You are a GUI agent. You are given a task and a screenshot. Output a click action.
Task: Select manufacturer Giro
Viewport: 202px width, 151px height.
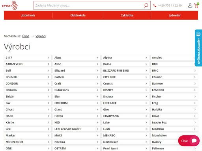click(125, 109)
